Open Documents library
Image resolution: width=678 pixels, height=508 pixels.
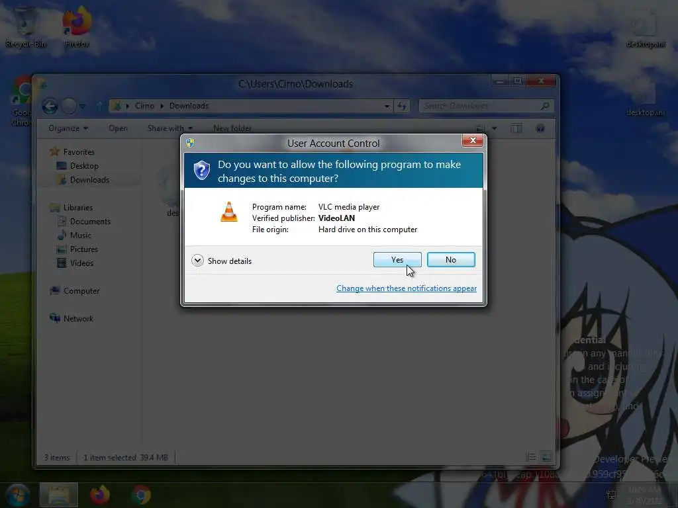[84, 221]
